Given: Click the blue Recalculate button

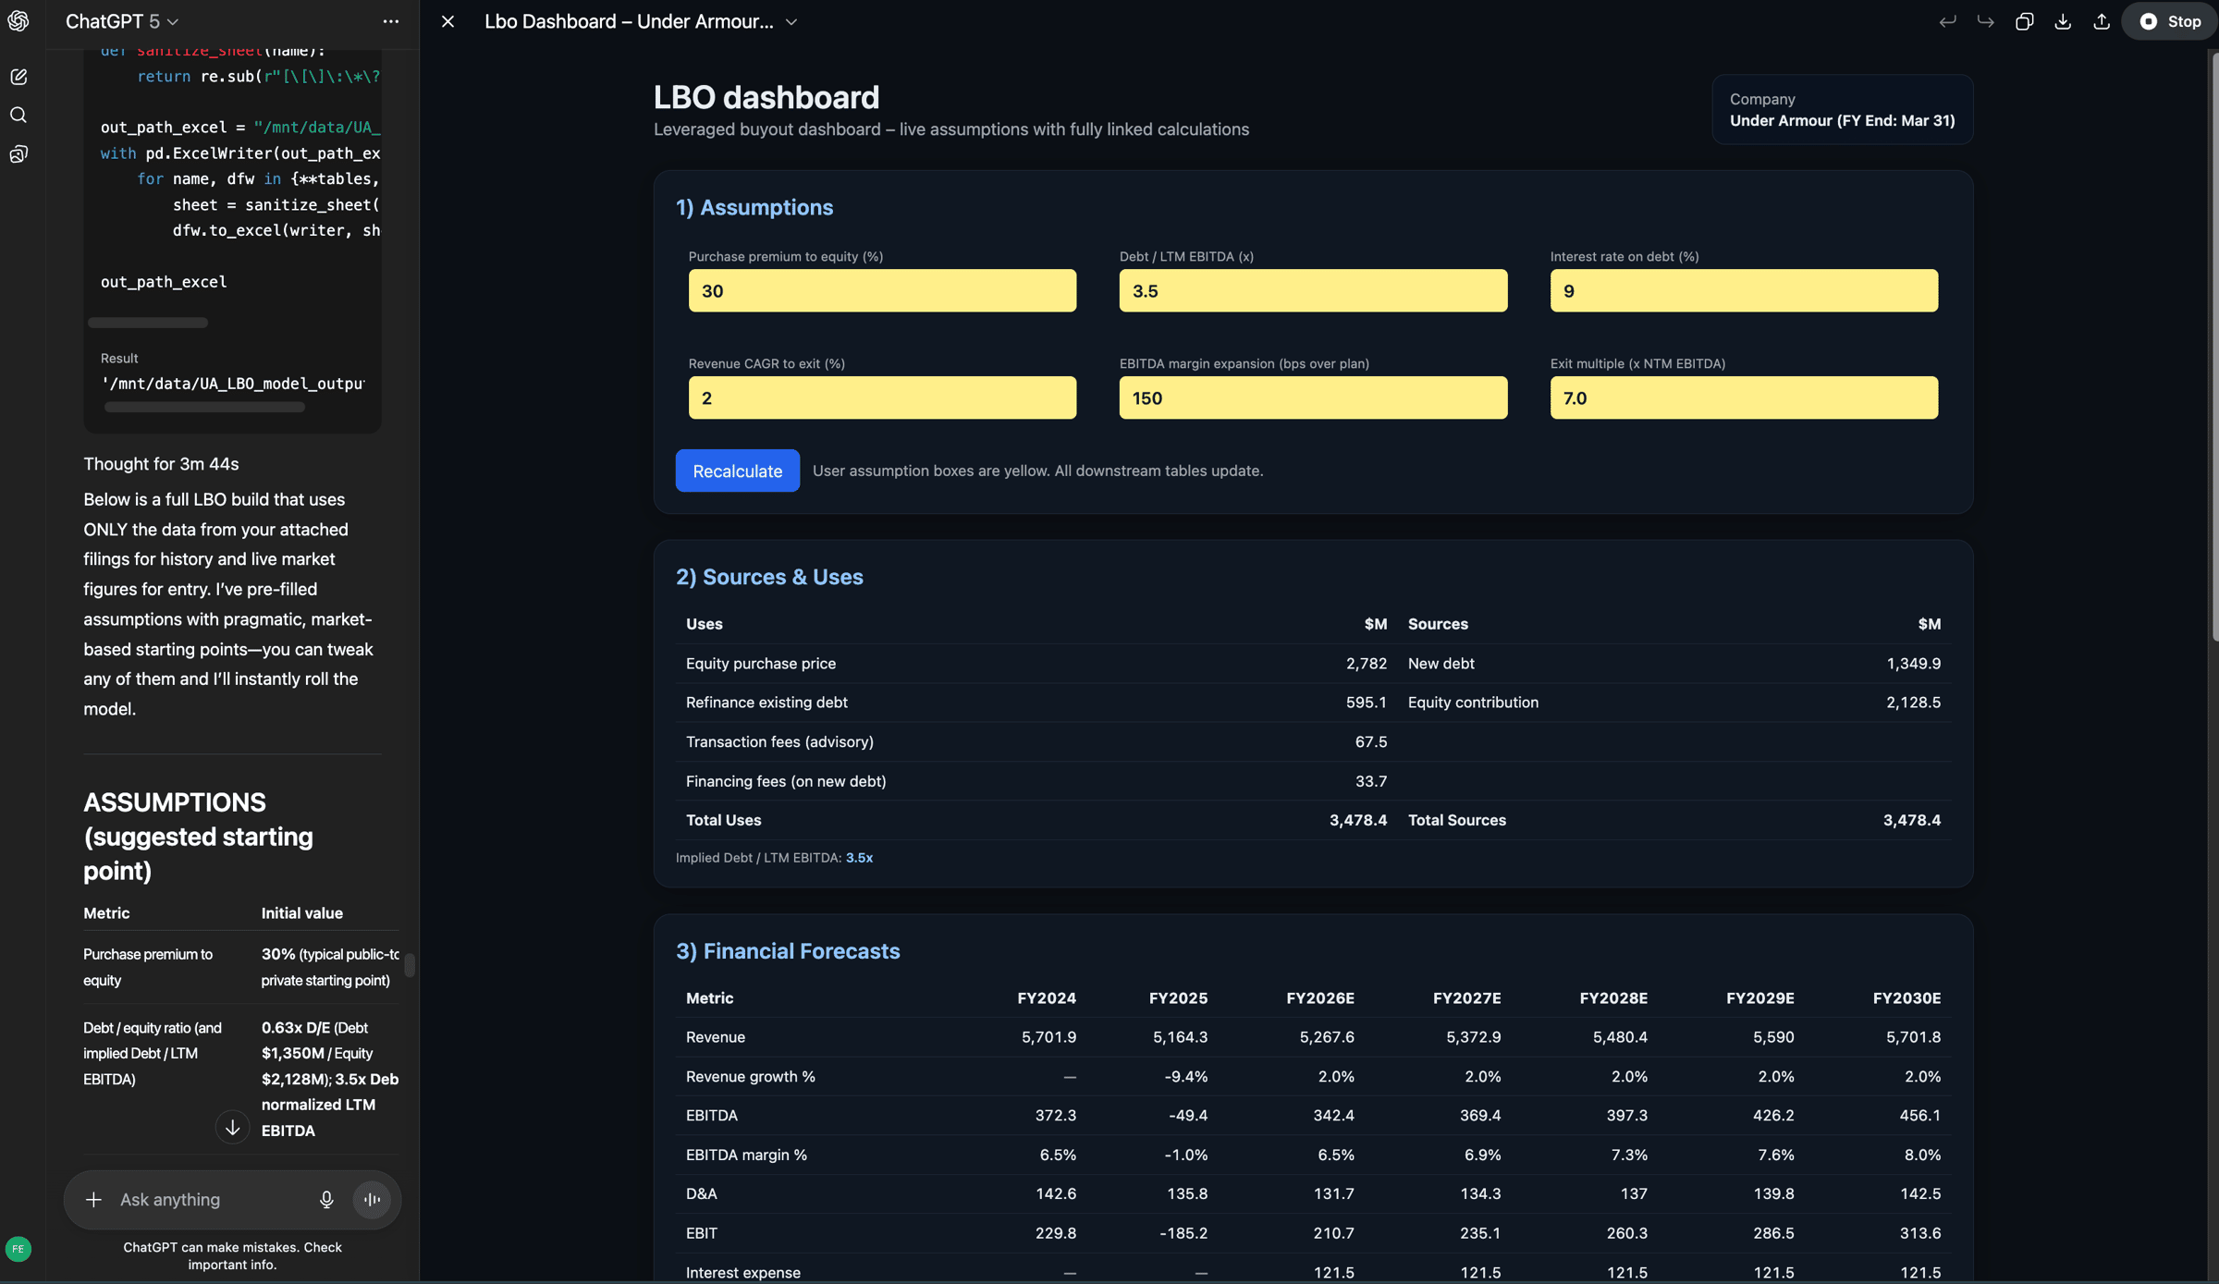Looking at the screenshot, I should [737, 471].
